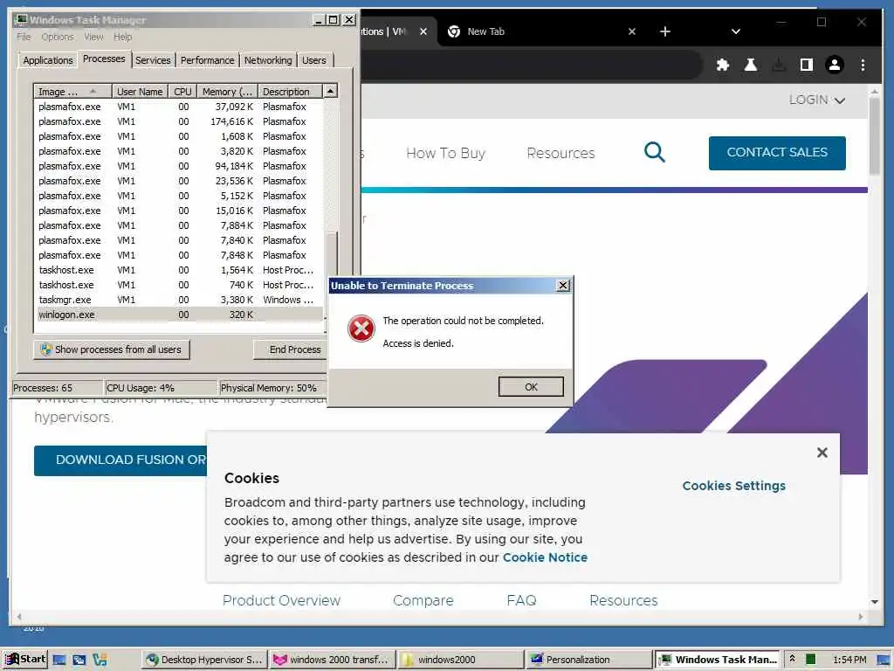Open the Help menu in Task Manager

[x=122, y=37]
